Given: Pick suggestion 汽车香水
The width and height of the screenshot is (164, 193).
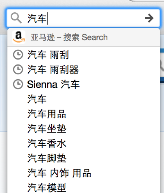Looking at the screenshot, I should [x=84, y=143].
